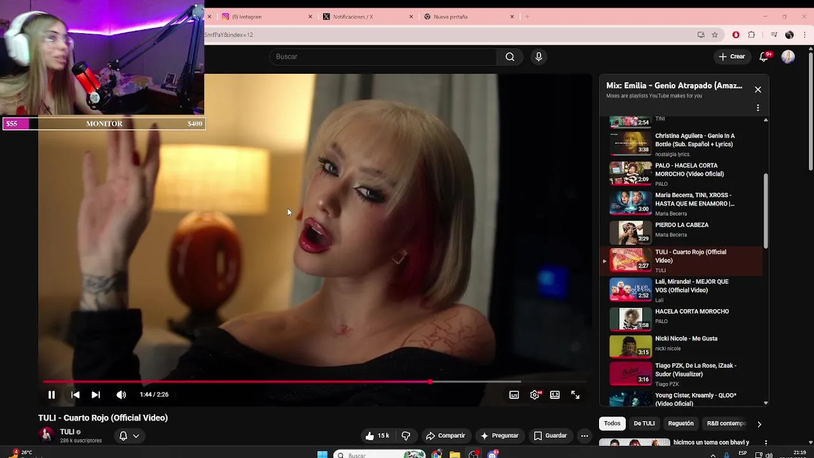Close the Mix playlist panel
This screenshot has width=814, height=458.
point(758,90)
